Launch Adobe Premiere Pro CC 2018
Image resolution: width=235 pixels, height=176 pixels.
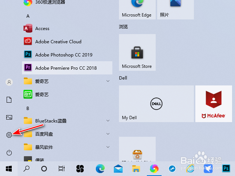67,68
